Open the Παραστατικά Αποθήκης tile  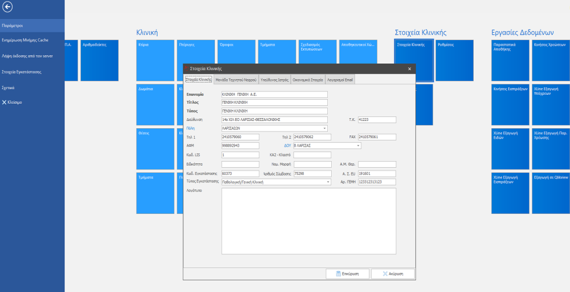510,60
